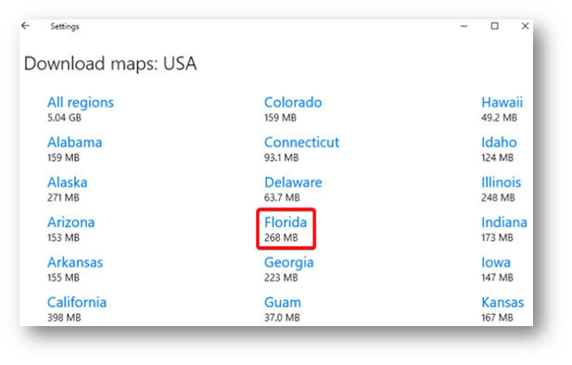The image size is (572, 365).
Task: Choose the Illinois map download
Action: click(x=501, y=189)
